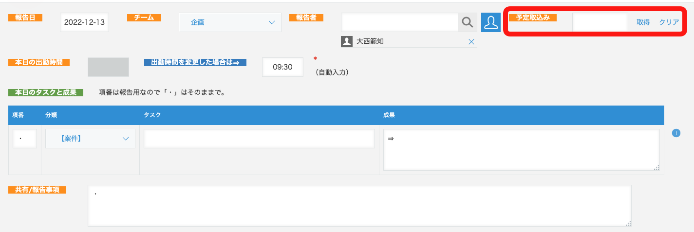
Task: Click the 報告日 label
Action: (25, 18)
